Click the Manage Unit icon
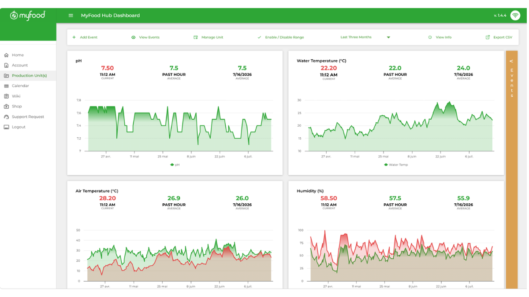Screen dimensions: 529x297 coord(196,37)
